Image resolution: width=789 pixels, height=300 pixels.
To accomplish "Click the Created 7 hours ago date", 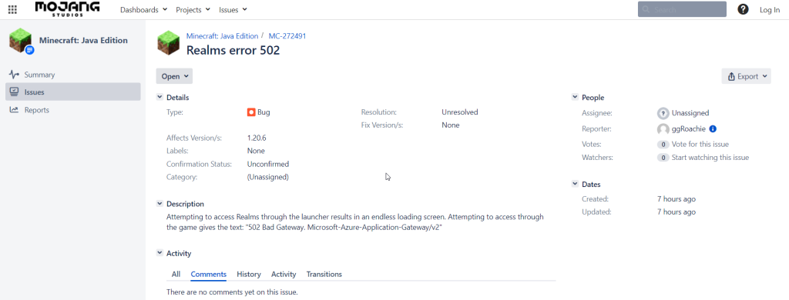I will [677, 199].
